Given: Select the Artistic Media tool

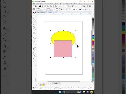Looking at the screenshot, I should tap(34, 27).
